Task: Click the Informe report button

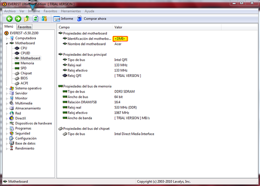Action: [x=63, y=19]
